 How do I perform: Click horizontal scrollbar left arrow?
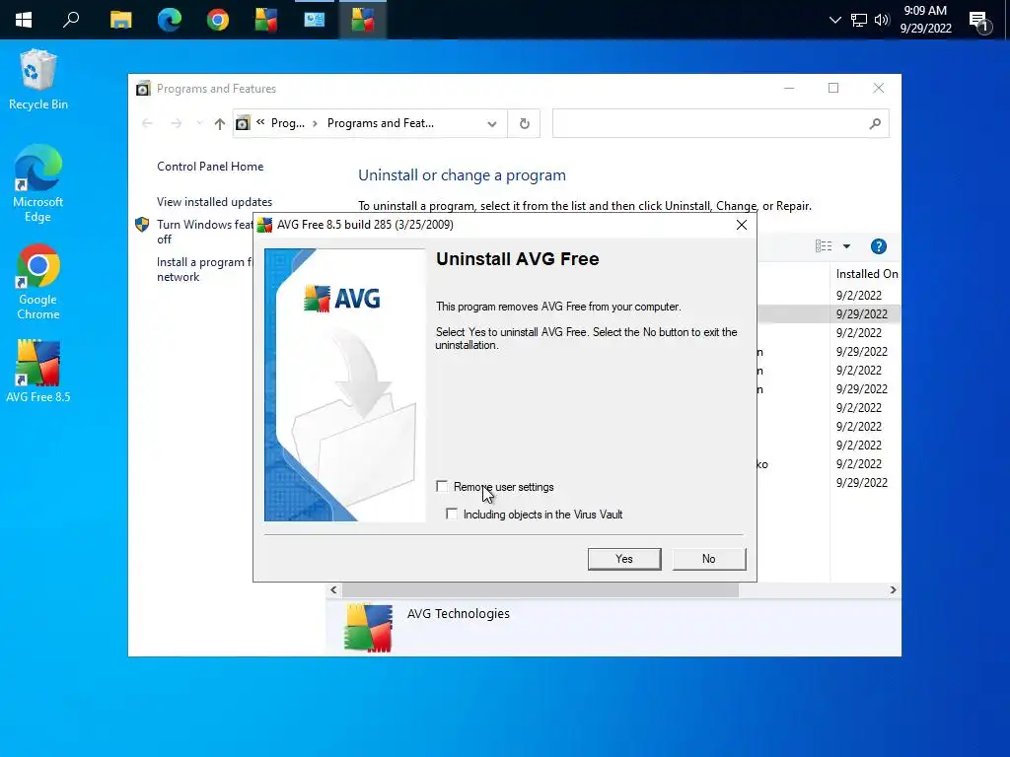(333, 589)
